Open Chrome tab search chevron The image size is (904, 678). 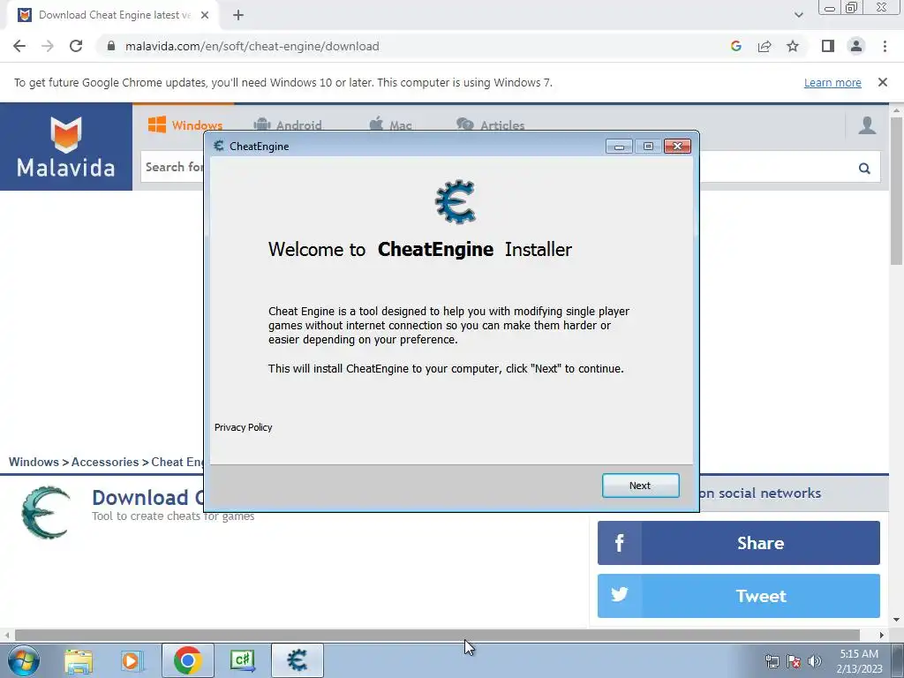(798, 15)
